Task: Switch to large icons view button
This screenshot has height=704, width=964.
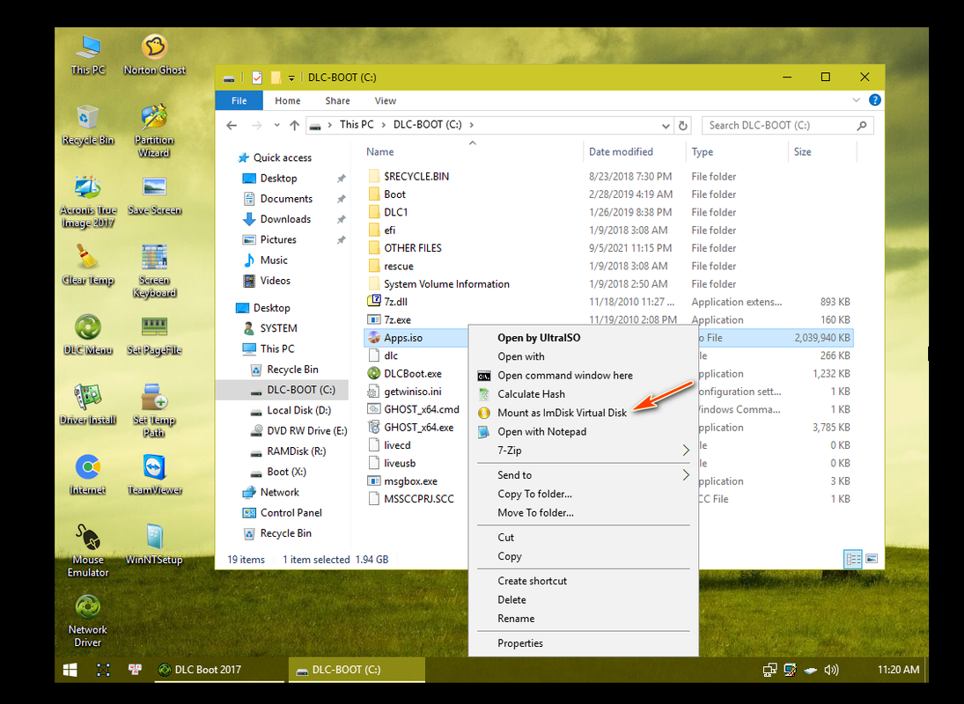Action: coord(872,559)
